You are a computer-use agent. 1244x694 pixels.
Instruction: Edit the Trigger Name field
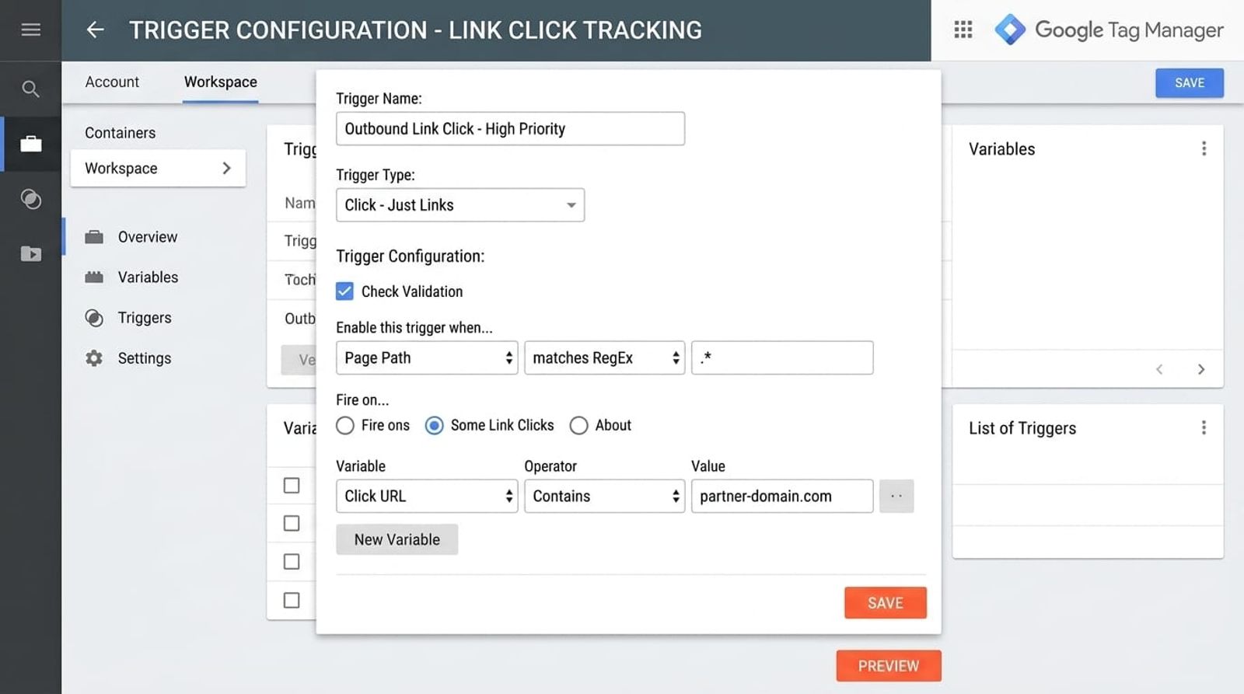510,129
